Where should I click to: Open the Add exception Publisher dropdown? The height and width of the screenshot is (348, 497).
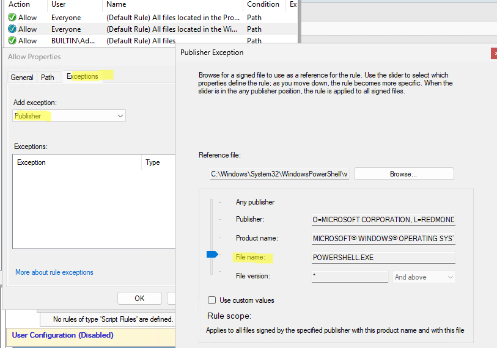(69, 116)
